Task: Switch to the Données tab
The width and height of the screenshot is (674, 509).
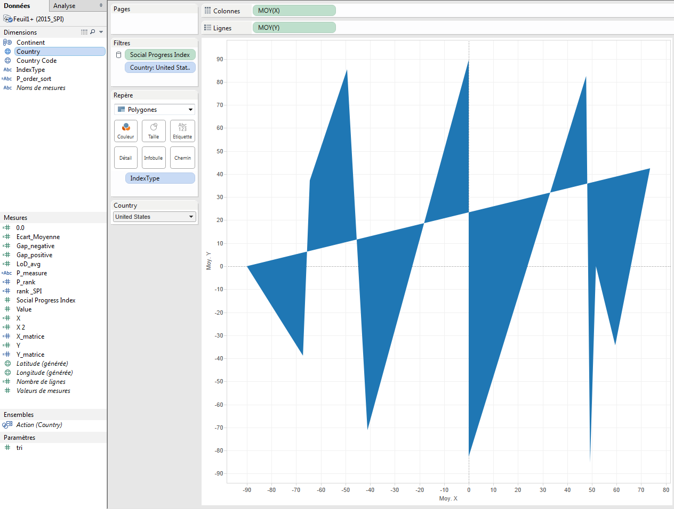Action: (x=18, y=6)
